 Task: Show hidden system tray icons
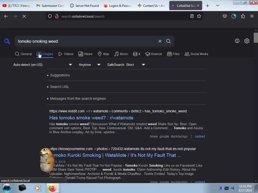214,188
